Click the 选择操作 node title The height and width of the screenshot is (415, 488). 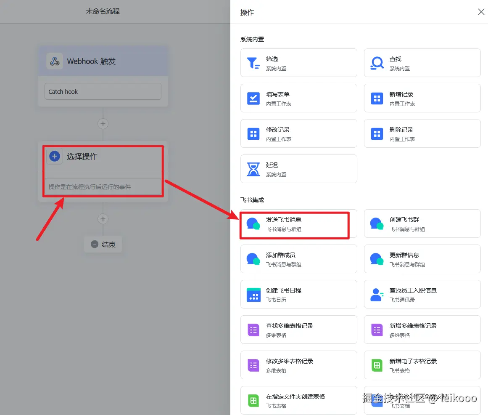(82, 157)
